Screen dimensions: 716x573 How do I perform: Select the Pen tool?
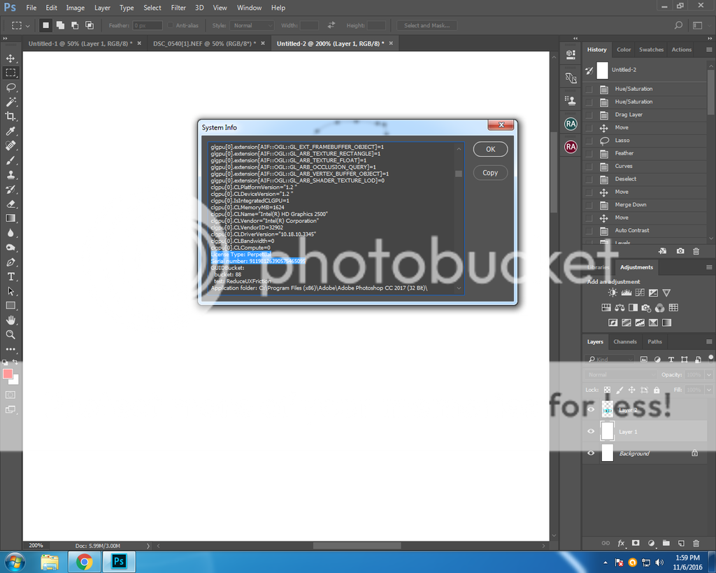click(x=10, y=262)
